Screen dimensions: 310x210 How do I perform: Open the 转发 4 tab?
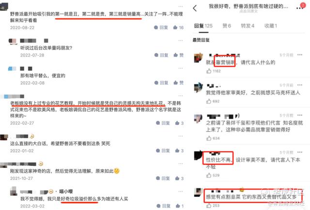(x=248, y=26)
